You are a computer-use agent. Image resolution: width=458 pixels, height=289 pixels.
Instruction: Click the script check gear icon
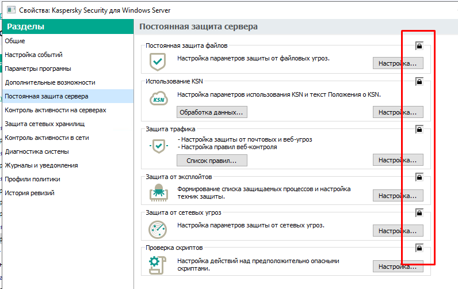pos(158,264)
